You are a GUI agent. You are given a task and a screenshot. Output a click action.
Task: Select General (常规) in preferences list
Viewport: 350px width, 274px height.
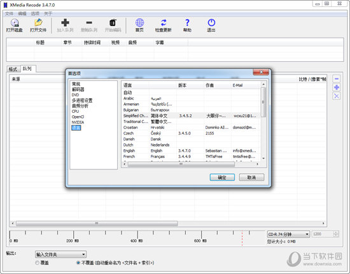coord(76,84)
